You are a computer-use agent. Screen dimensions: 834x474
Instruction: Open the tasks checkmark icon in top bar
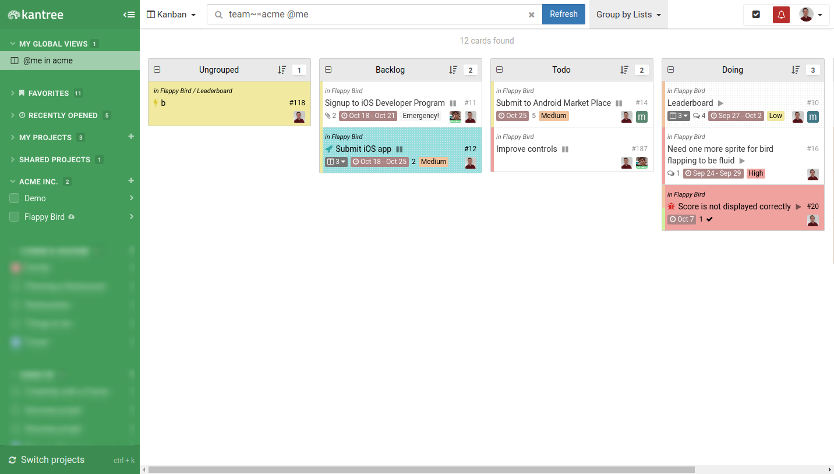point(756,15)
